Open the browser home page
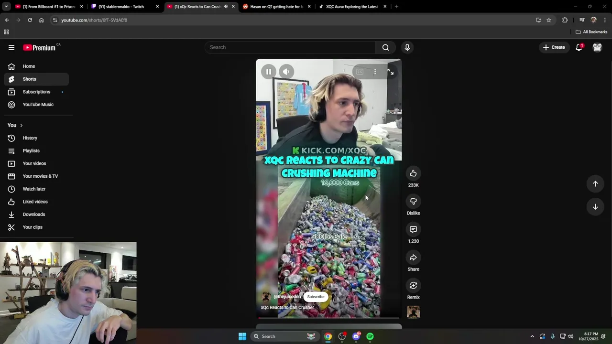Image resolution: width=612 pixels, height=344 pixels. (41, 20)
